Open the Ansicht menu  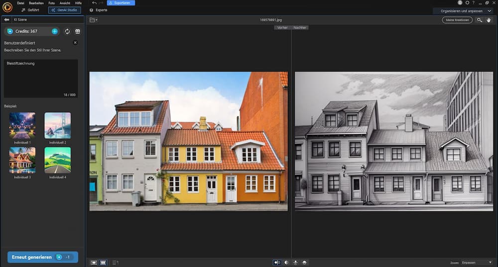(65, 3)
